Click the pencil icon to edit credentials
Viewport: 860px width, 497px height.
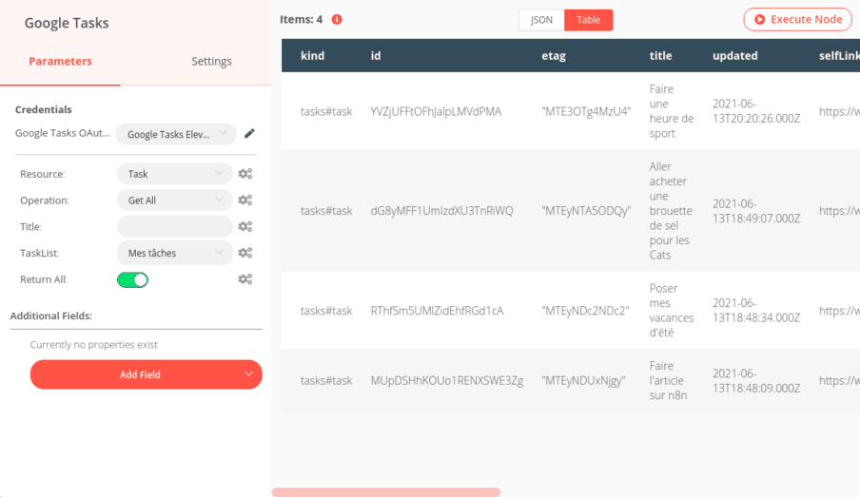tap(249, 134)
